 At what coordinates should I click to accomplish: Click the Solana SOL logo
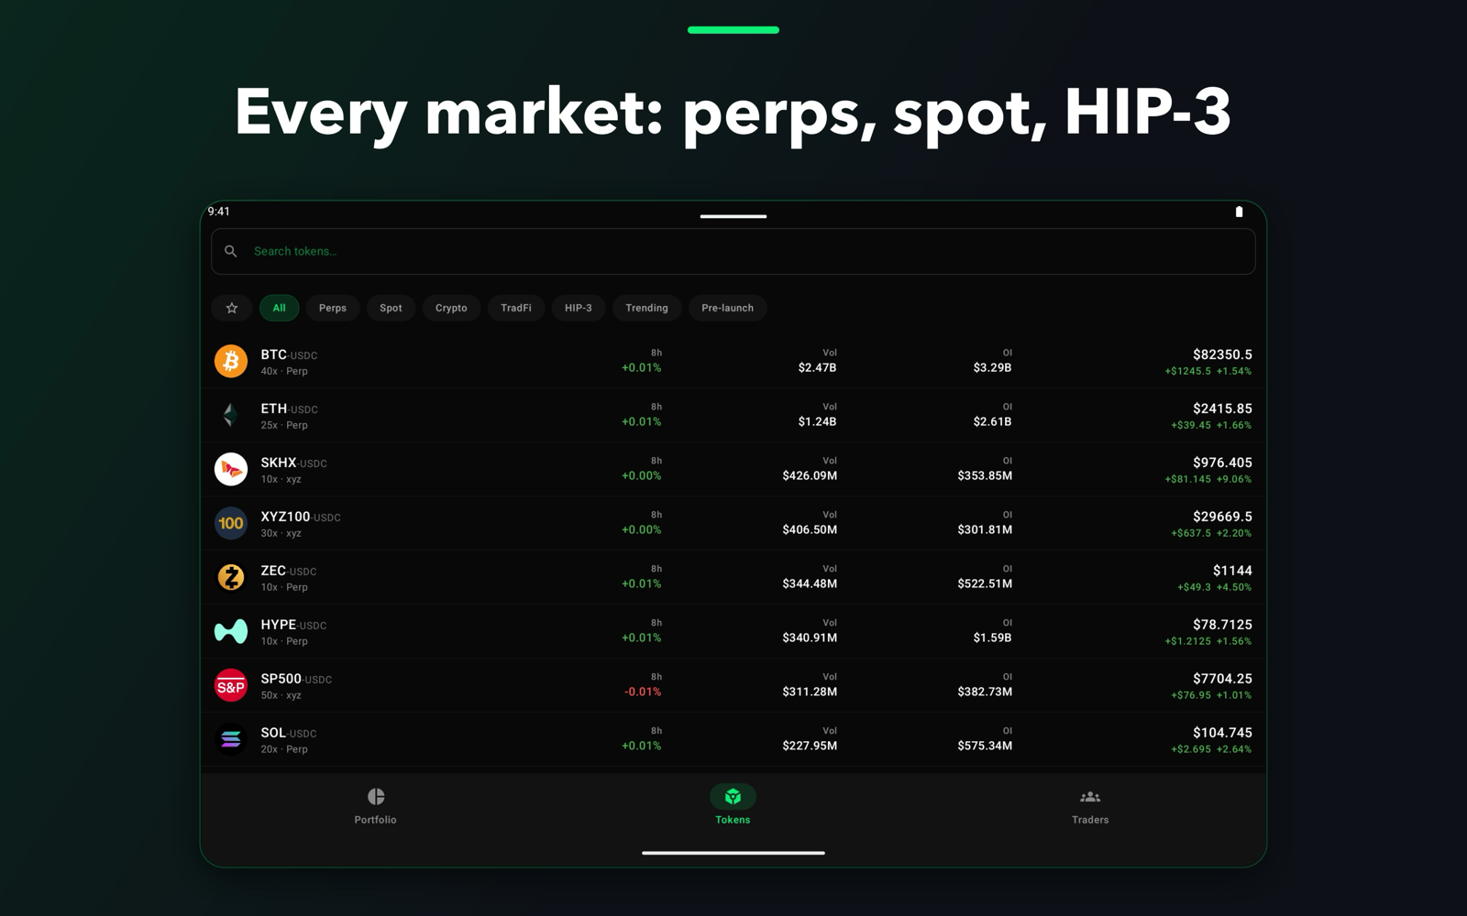click(x=231, y=739)
